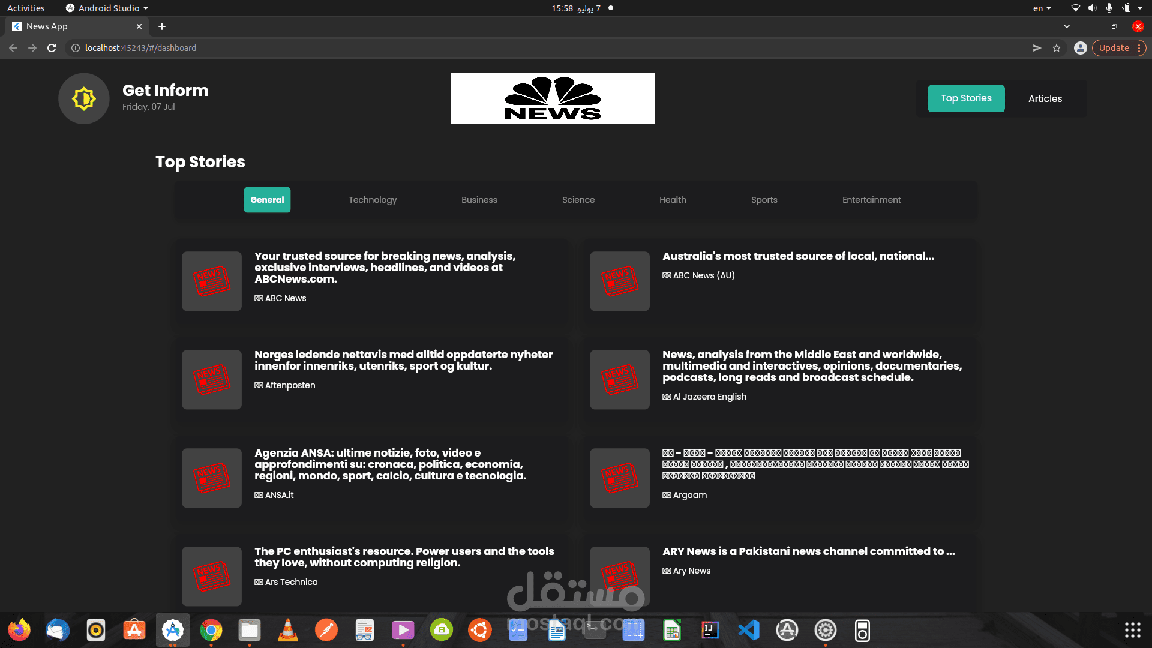Reload the browser page

coord(52,48)
